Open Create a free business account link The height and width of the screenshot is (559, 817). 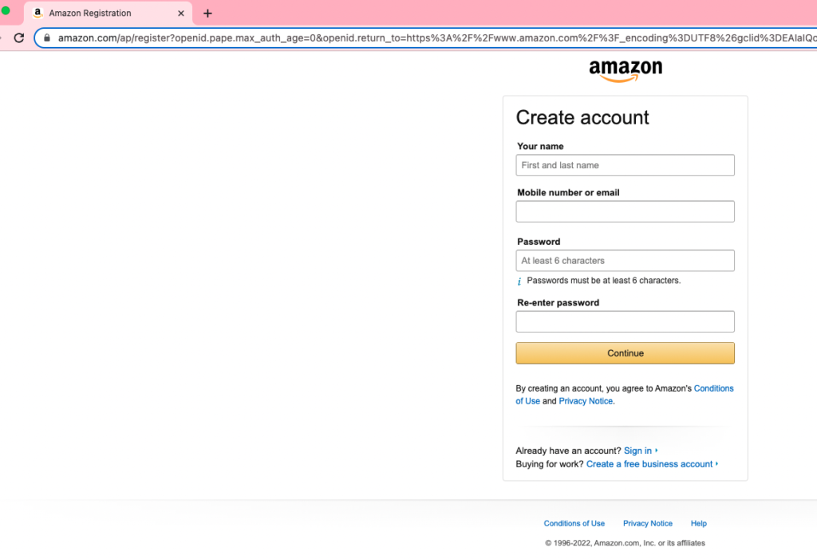click(649, 464)
